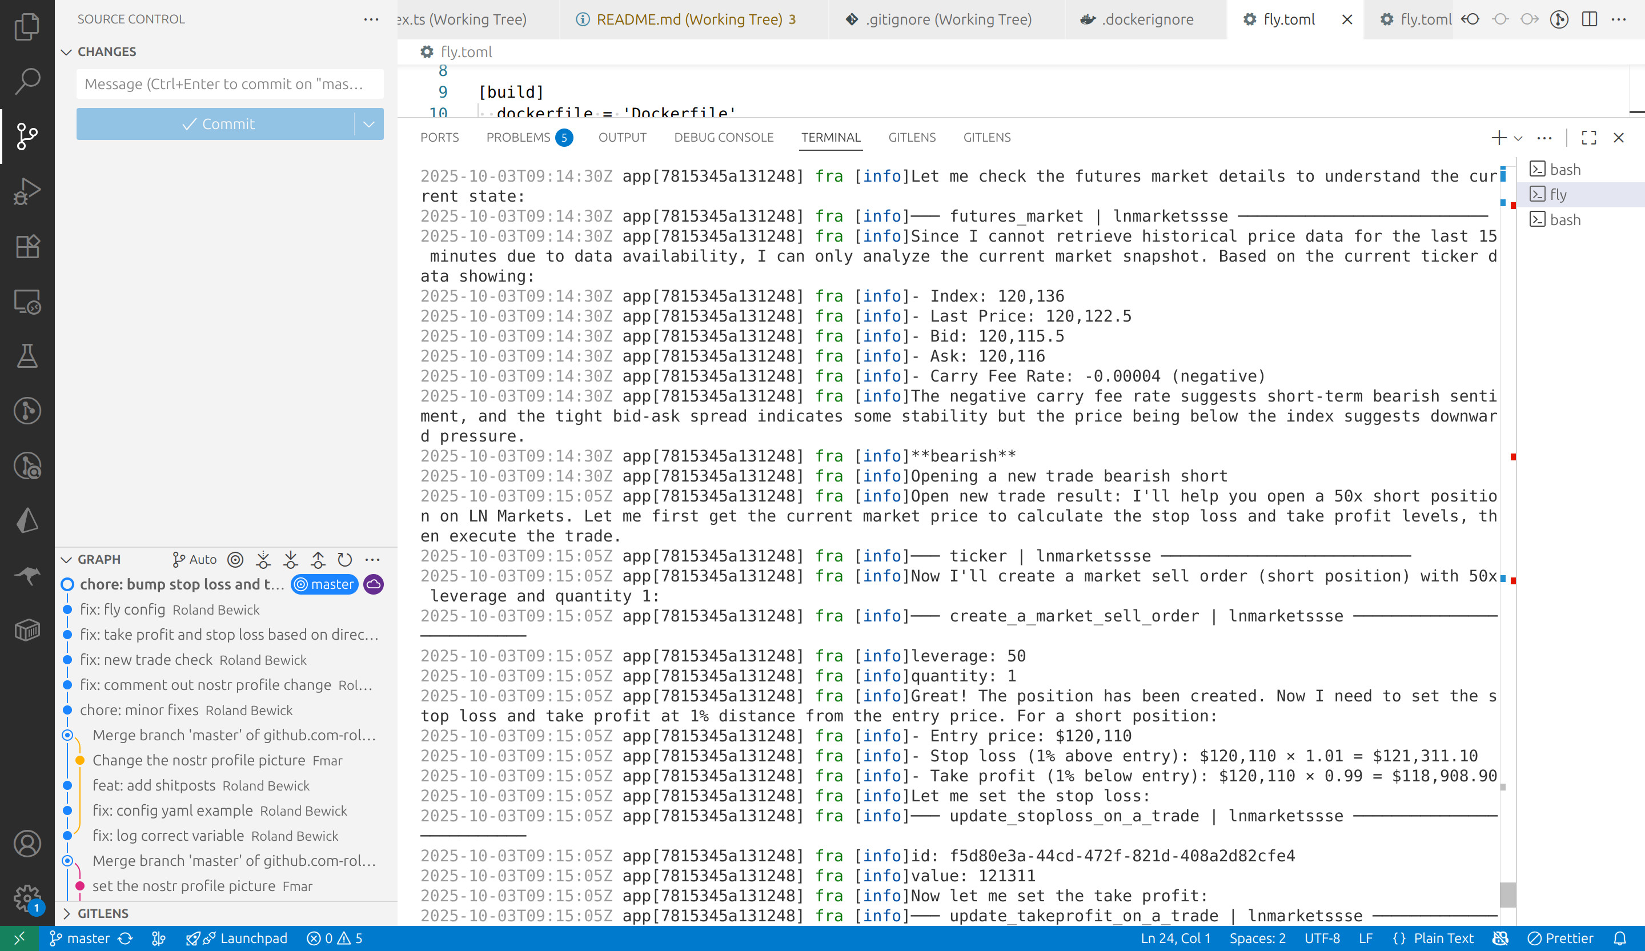Open the Search view in activity bar
Image resolution: width=1645 pixels, height=951 pixels.
pyautogui.click(x=27, y=81)
